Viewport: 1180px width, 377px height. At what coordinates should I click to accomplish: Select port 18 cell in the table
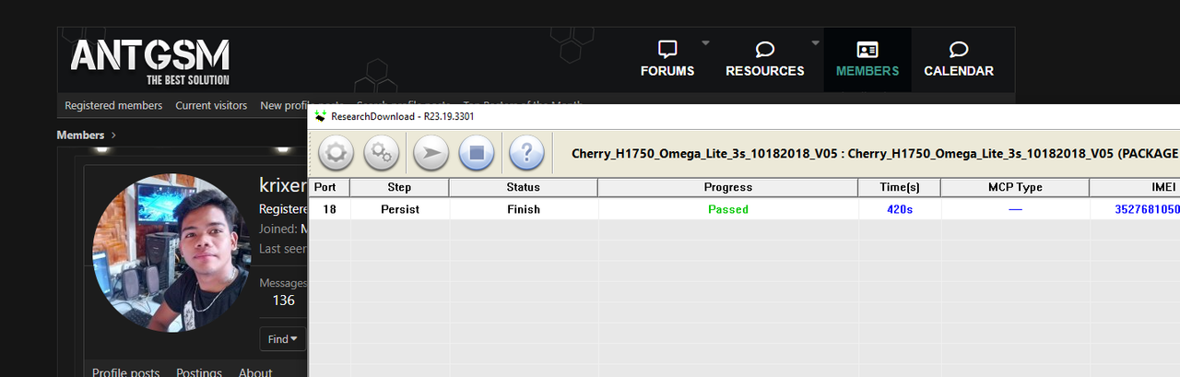coord(329,209)
